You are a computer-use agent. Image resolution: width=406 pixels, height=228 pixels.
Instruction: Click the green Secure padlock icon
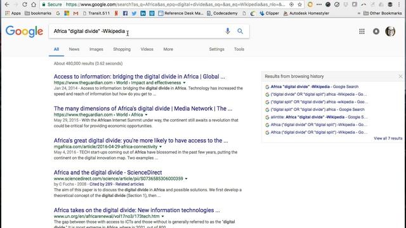click(x=44, y=4)
